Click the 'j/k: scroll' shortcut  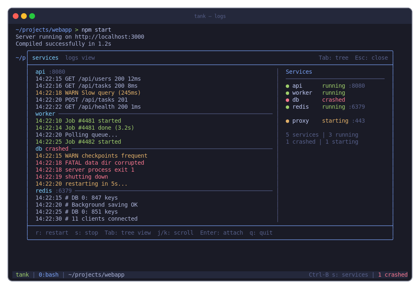[x=175, y=233]
